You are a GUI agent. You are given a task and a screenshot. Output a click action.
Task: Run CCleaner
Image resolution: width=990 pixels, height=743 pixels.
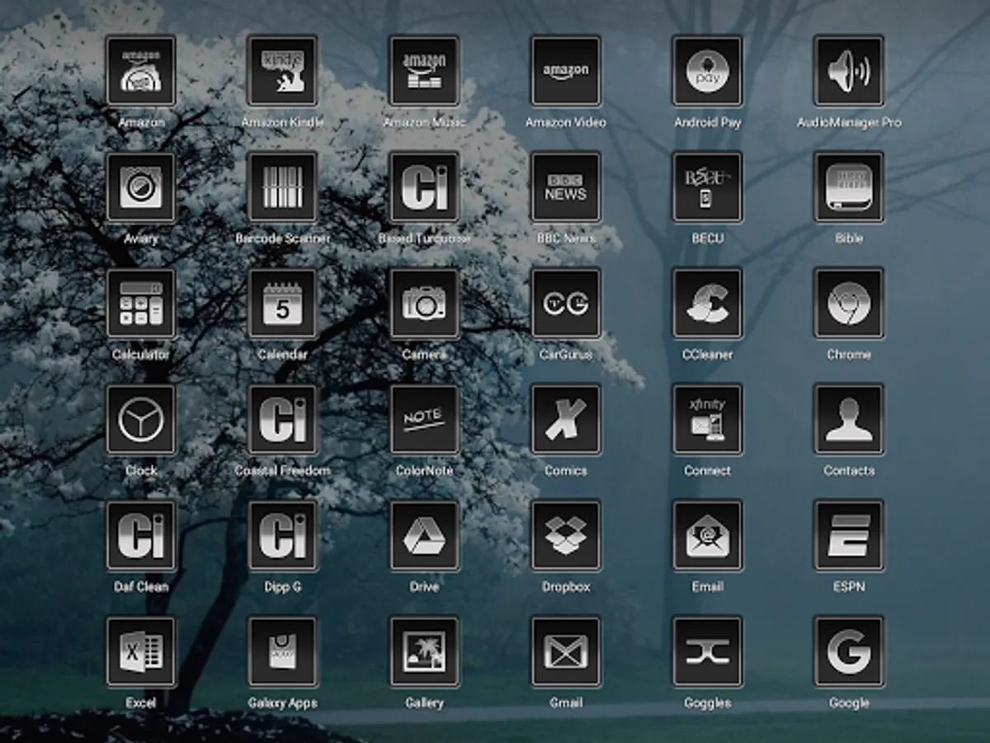click(708, 304)
